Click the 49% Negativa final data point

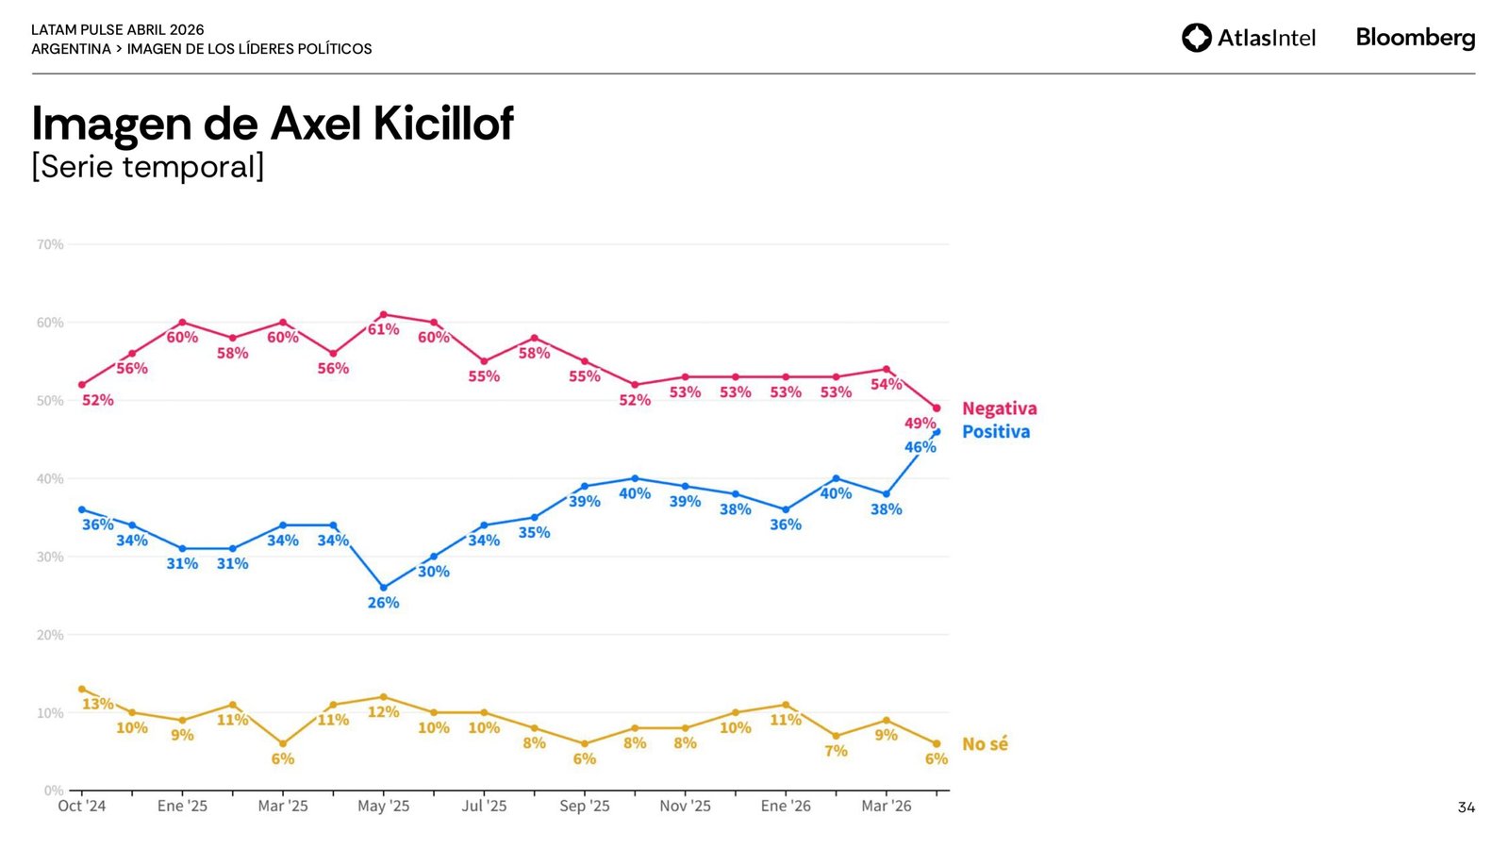[937, 408]
